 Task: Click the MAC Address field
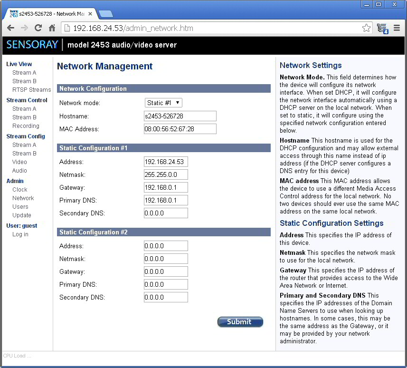point(180,129)
